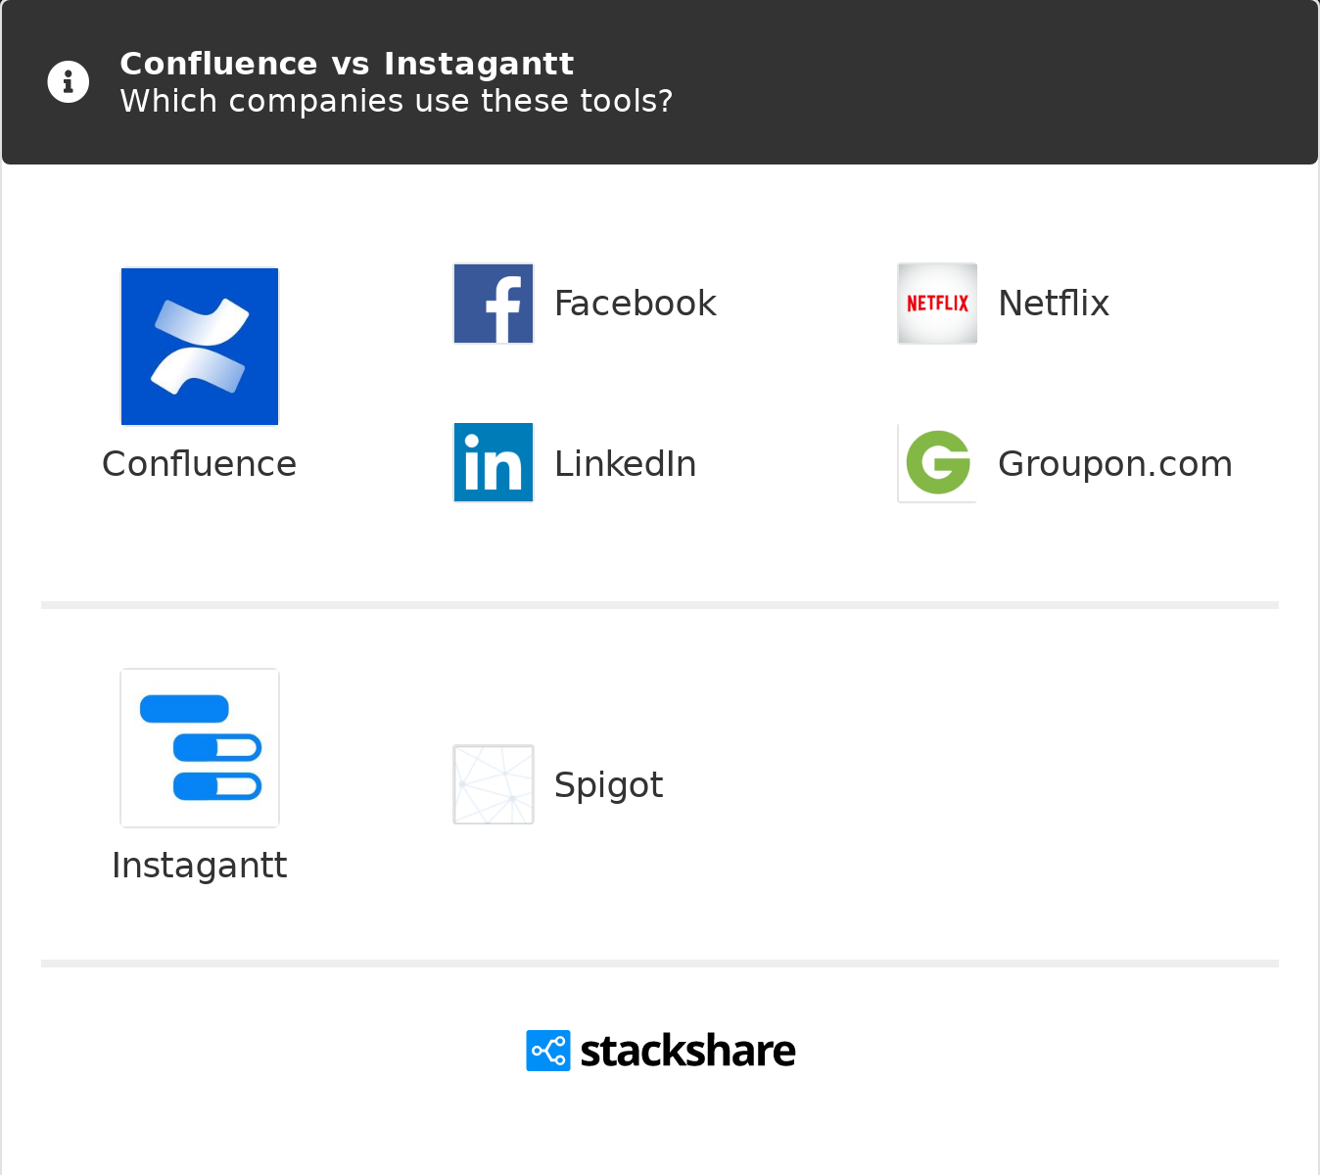Click the stackshare wordmark text
The height and width of the screenshot is (1175, 1320).
pos(687,1051)
